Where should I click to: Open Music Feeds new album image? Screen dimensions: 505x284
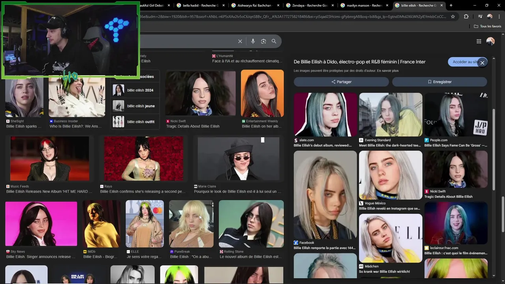(x=50, y=159)
